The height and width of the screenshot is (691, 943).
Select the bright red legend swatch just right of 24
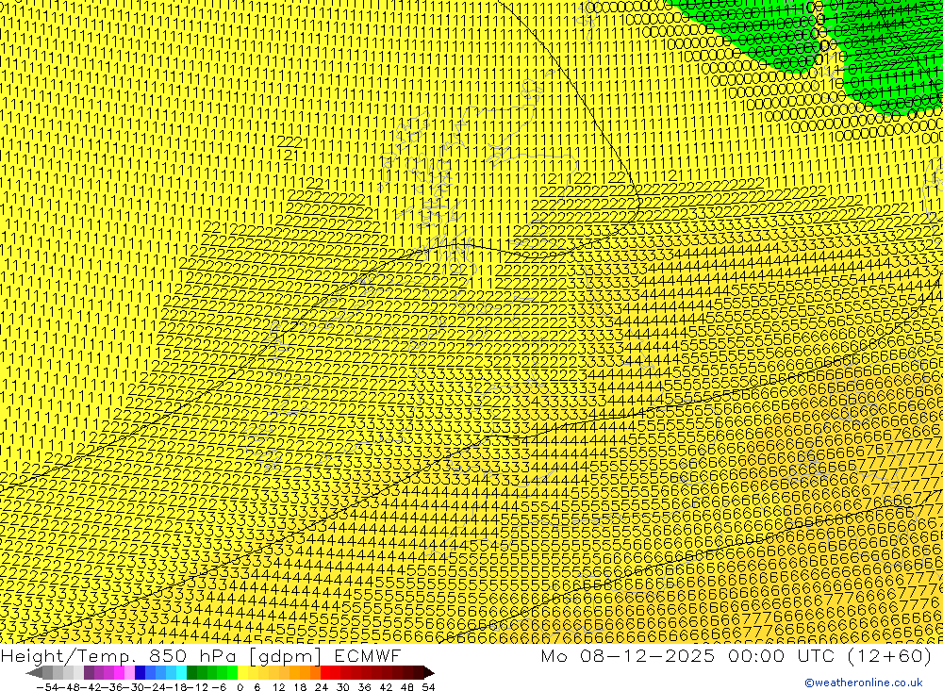[325, 673]
